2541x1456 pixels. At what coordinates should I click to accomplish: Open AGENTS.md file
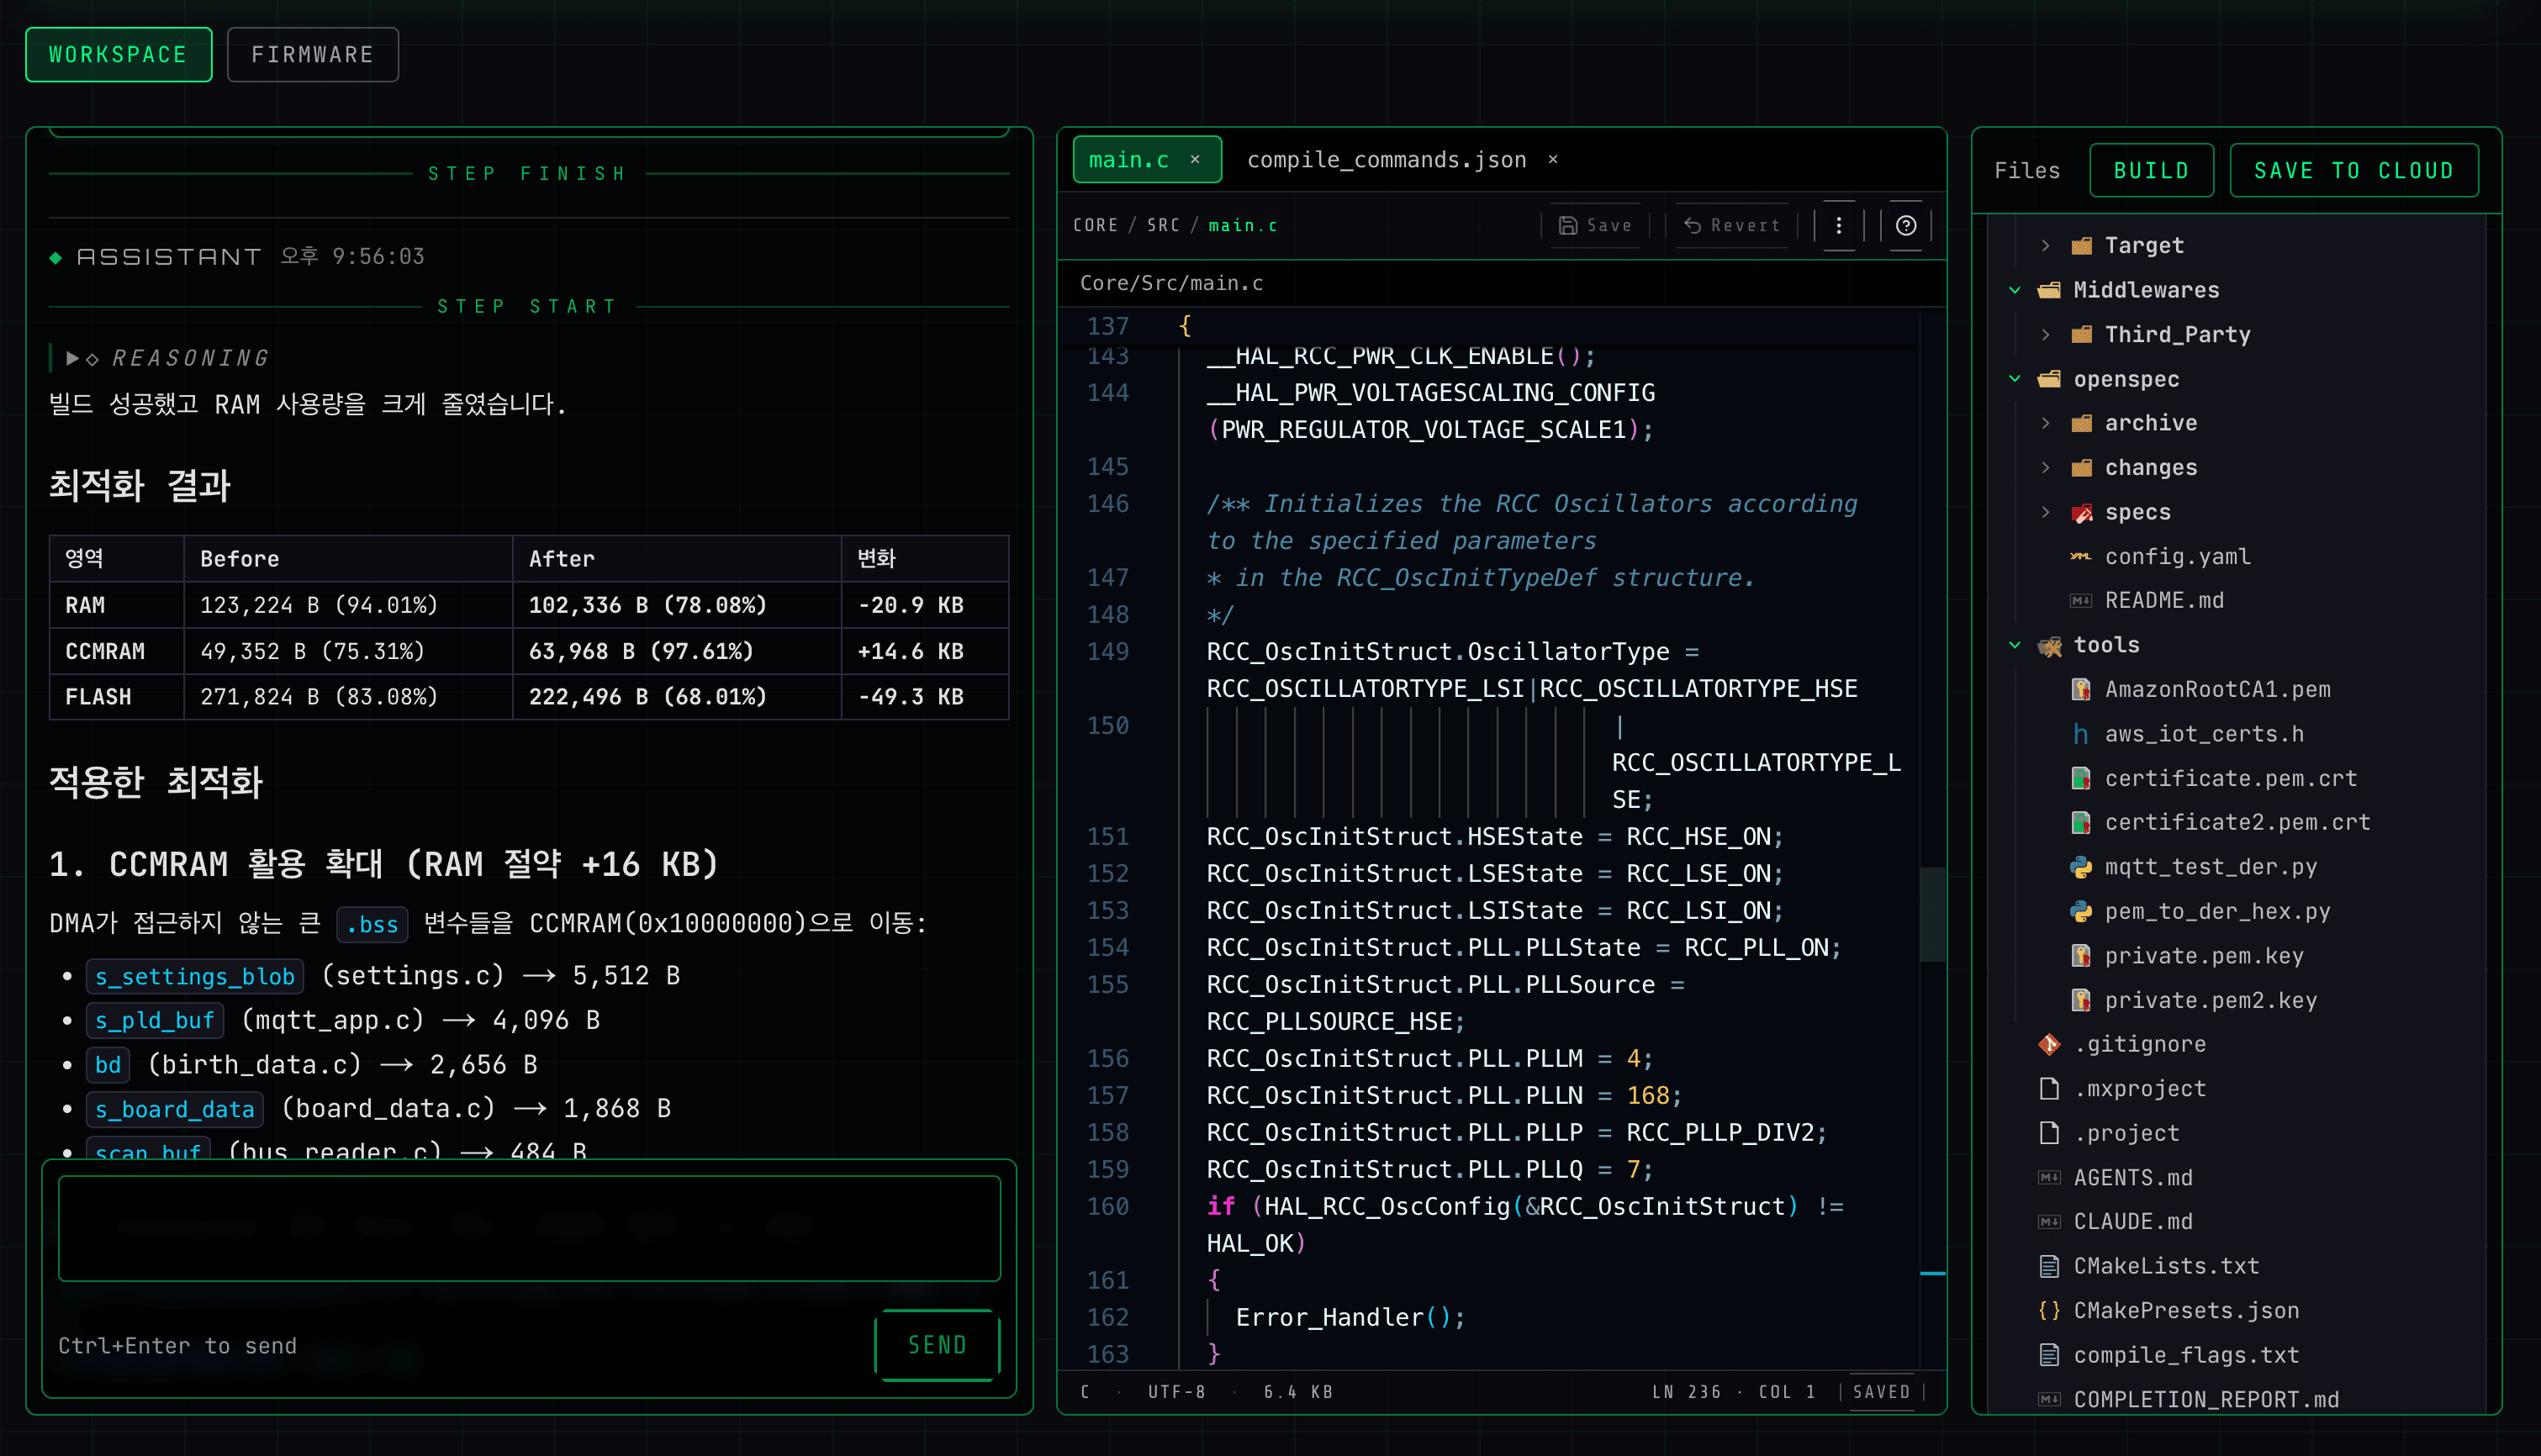pyautogui.click(x=2132, y=1178)
